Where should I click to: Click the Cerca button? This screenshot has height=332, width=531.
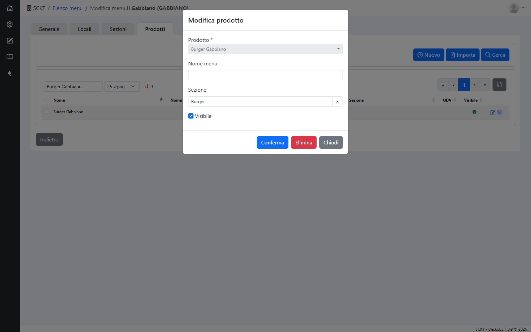click(x=495, y=55)
